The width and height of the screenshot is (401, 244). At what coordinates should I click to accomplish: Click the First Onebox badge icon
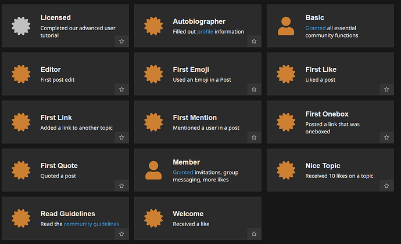(x=286, y=122)
